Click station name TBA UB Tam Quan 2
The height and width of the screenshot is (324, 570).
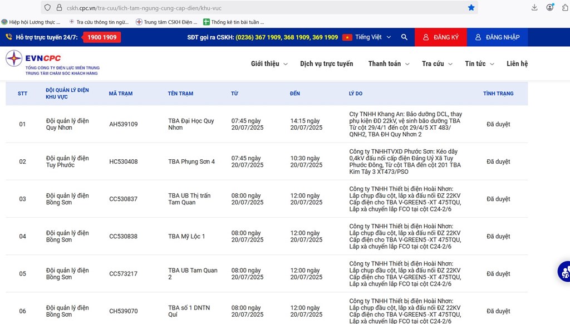pyautogui.click(x=193, y=274)
